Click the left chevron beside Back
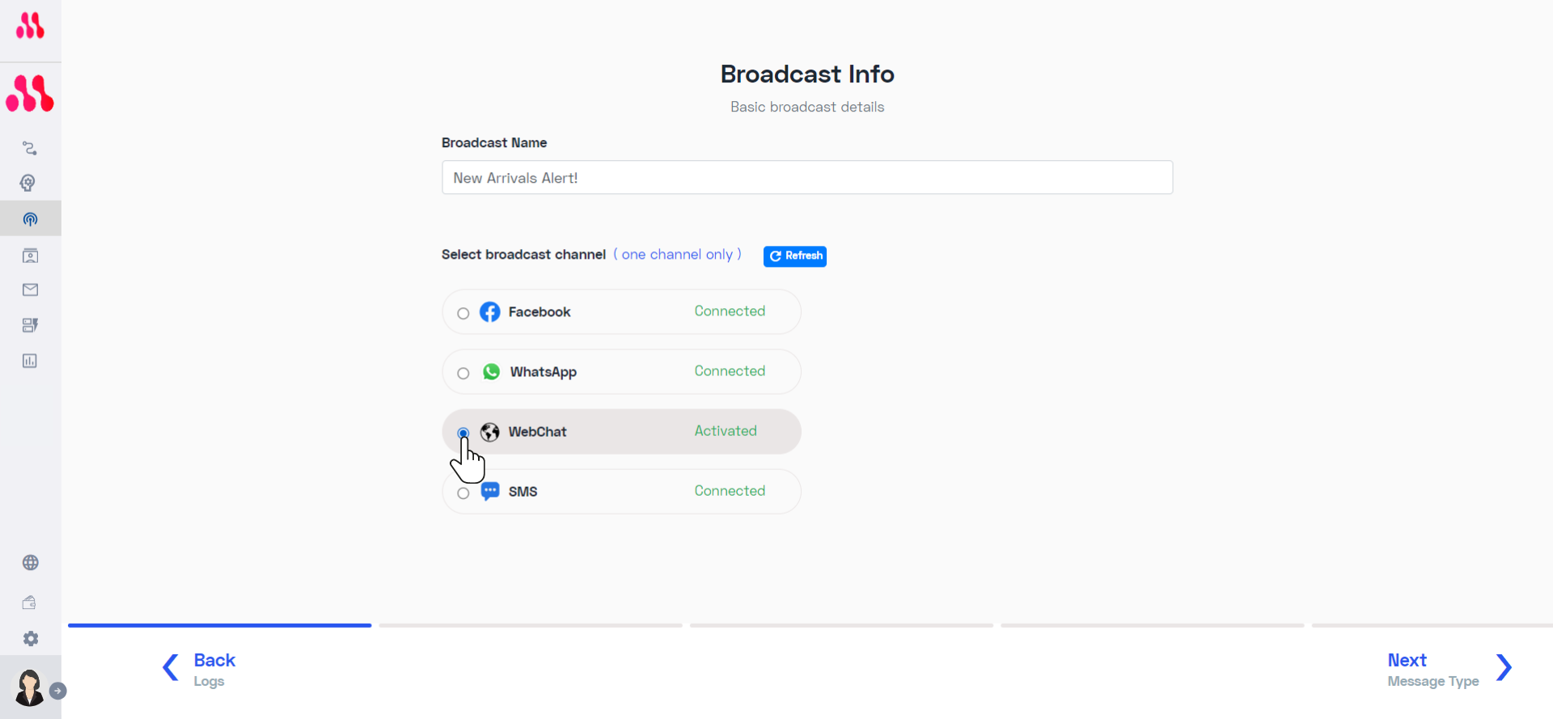The image size is (1553, 719). (171, 667)
